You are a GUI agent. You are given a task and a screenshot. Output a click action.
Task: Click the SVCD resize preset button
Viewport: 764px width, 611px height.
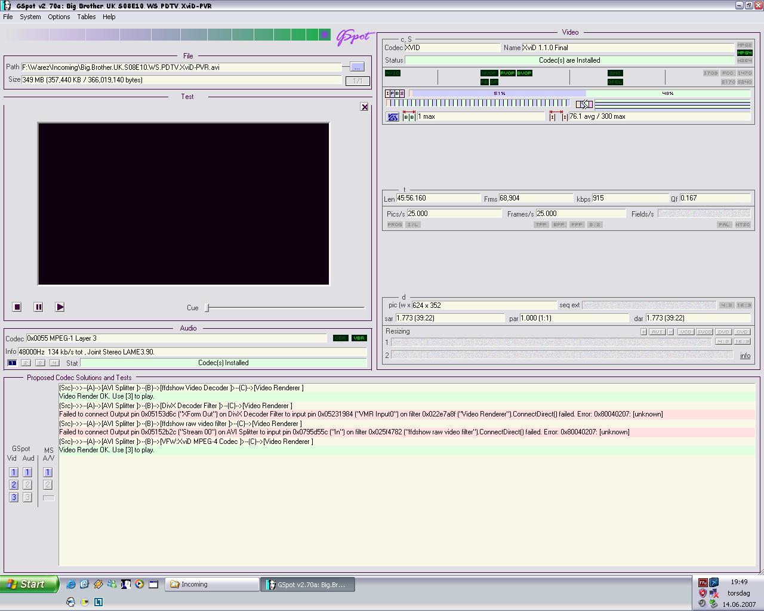tap(704, 332)
